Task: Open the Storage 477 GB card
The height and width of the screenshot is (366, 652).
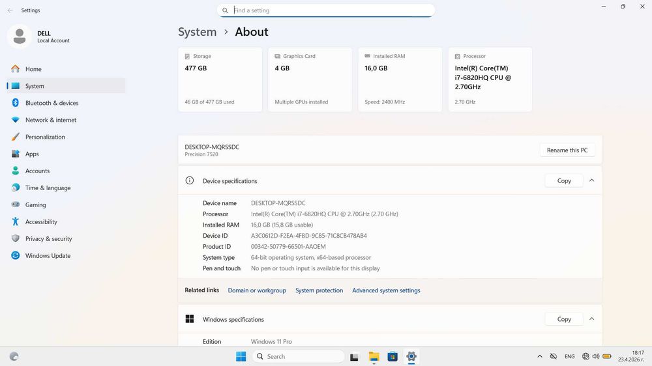Action: 220,79
